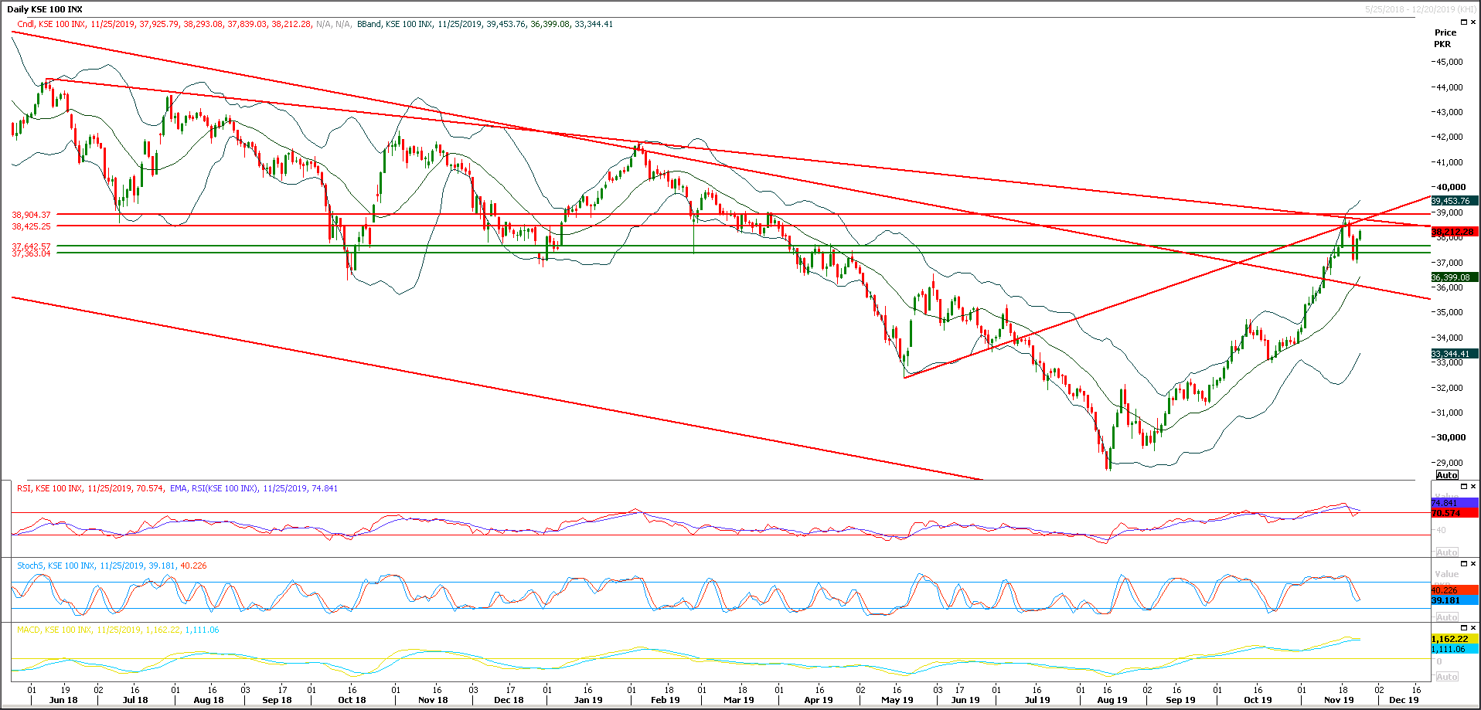Click the Apr 19 month label on time axis

click(819, 700)
